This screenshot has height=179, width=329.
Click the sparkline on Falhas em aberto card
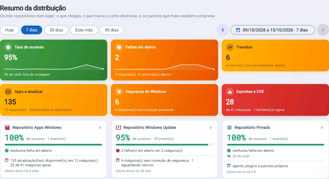(x=165, y=67)
